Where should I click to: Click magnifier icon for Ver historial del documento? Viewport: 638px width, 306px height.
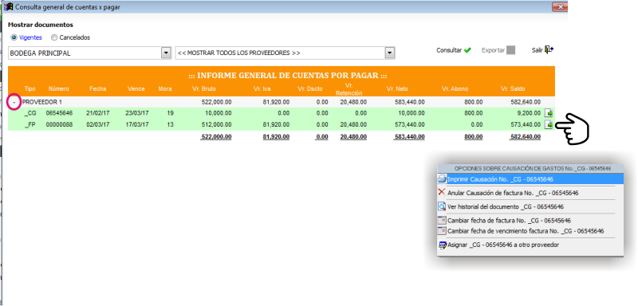[x=442, y=206]
